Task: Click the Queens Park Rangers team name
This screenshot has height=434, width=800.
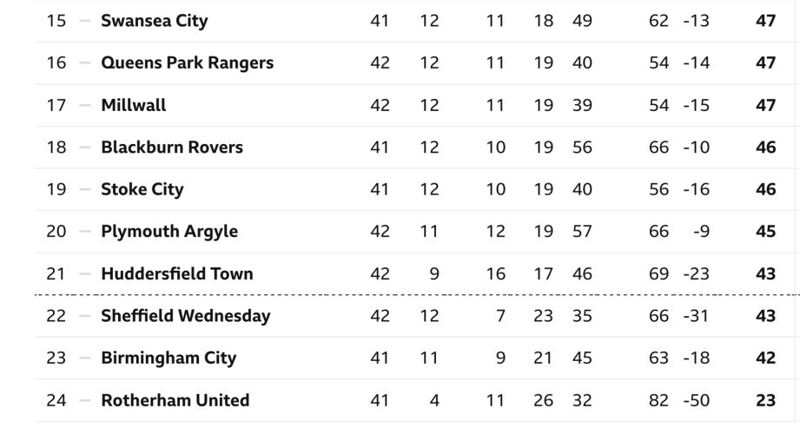Action: (187, 62)
